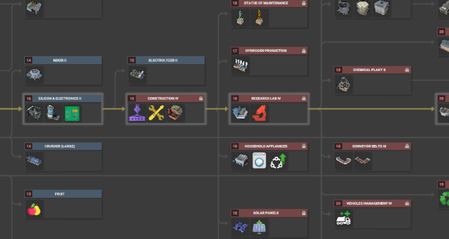Screen dimensions: 449x239
Task: Select the recycling upgrade arrow icon
Action: [278, 161]
